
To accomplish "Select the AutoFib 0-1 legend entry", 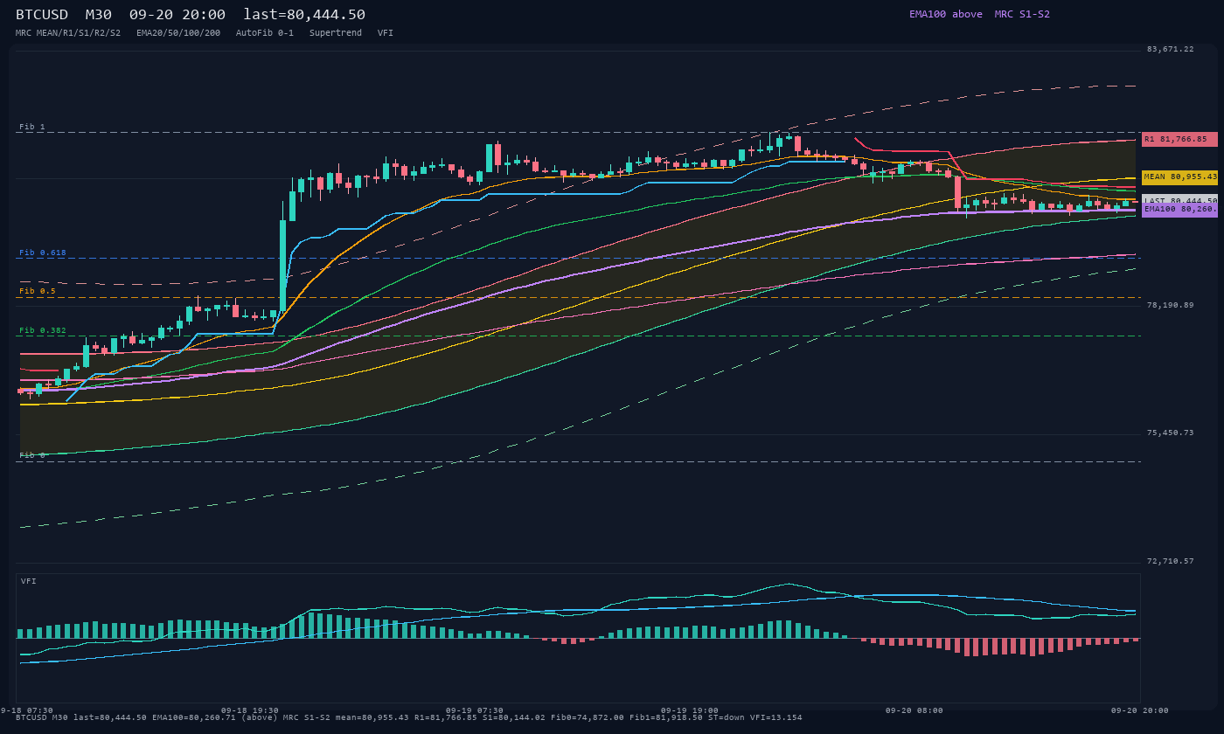I will pos(265,33).
